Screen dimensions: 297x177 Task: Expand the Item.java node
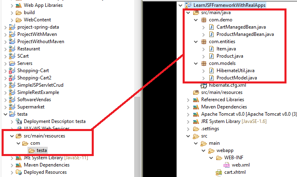tap(203, 49)
